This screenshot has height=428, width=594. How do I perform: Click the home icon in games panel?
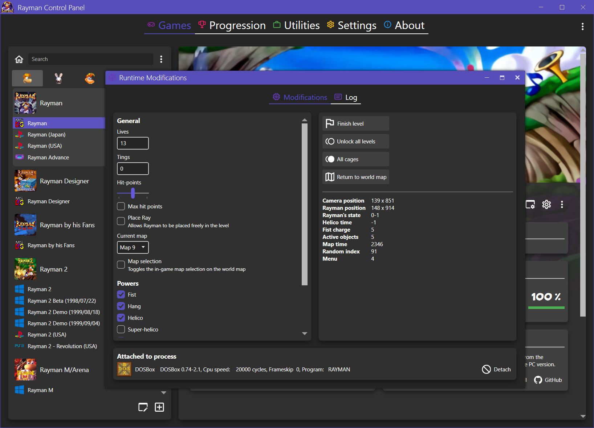coord(19,59)
